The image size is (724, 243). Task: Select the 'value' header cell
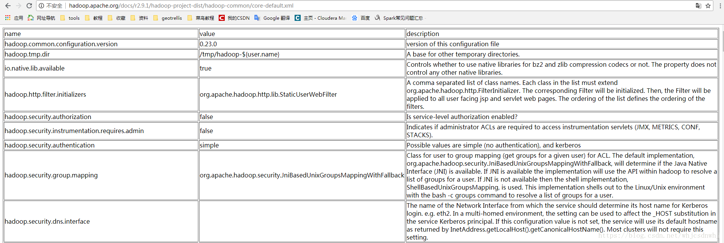(x=302, y=34)
